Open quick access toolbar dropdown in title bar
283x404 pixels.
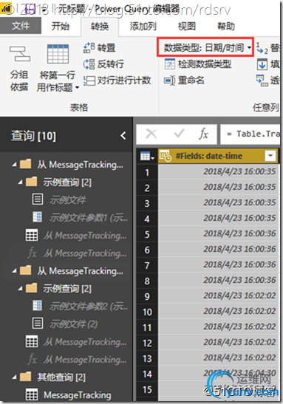tap(44, 10)
